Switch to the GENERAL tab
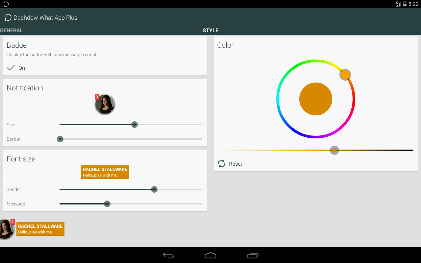 point(11,30)
